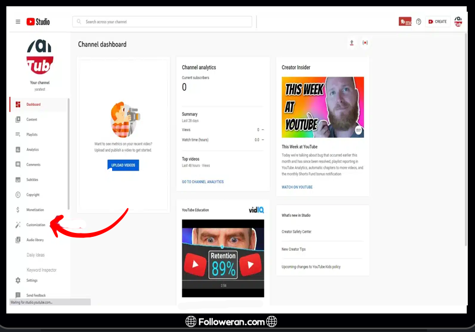The image size is (475, 332).
Task: Click the upload video arrow icon
Action: (352, 43)
